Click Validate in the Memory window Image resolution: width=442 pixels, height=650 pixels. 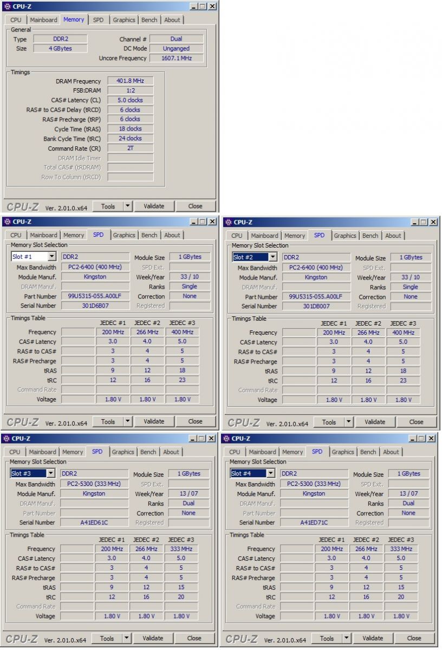click(x=154, y=206)
